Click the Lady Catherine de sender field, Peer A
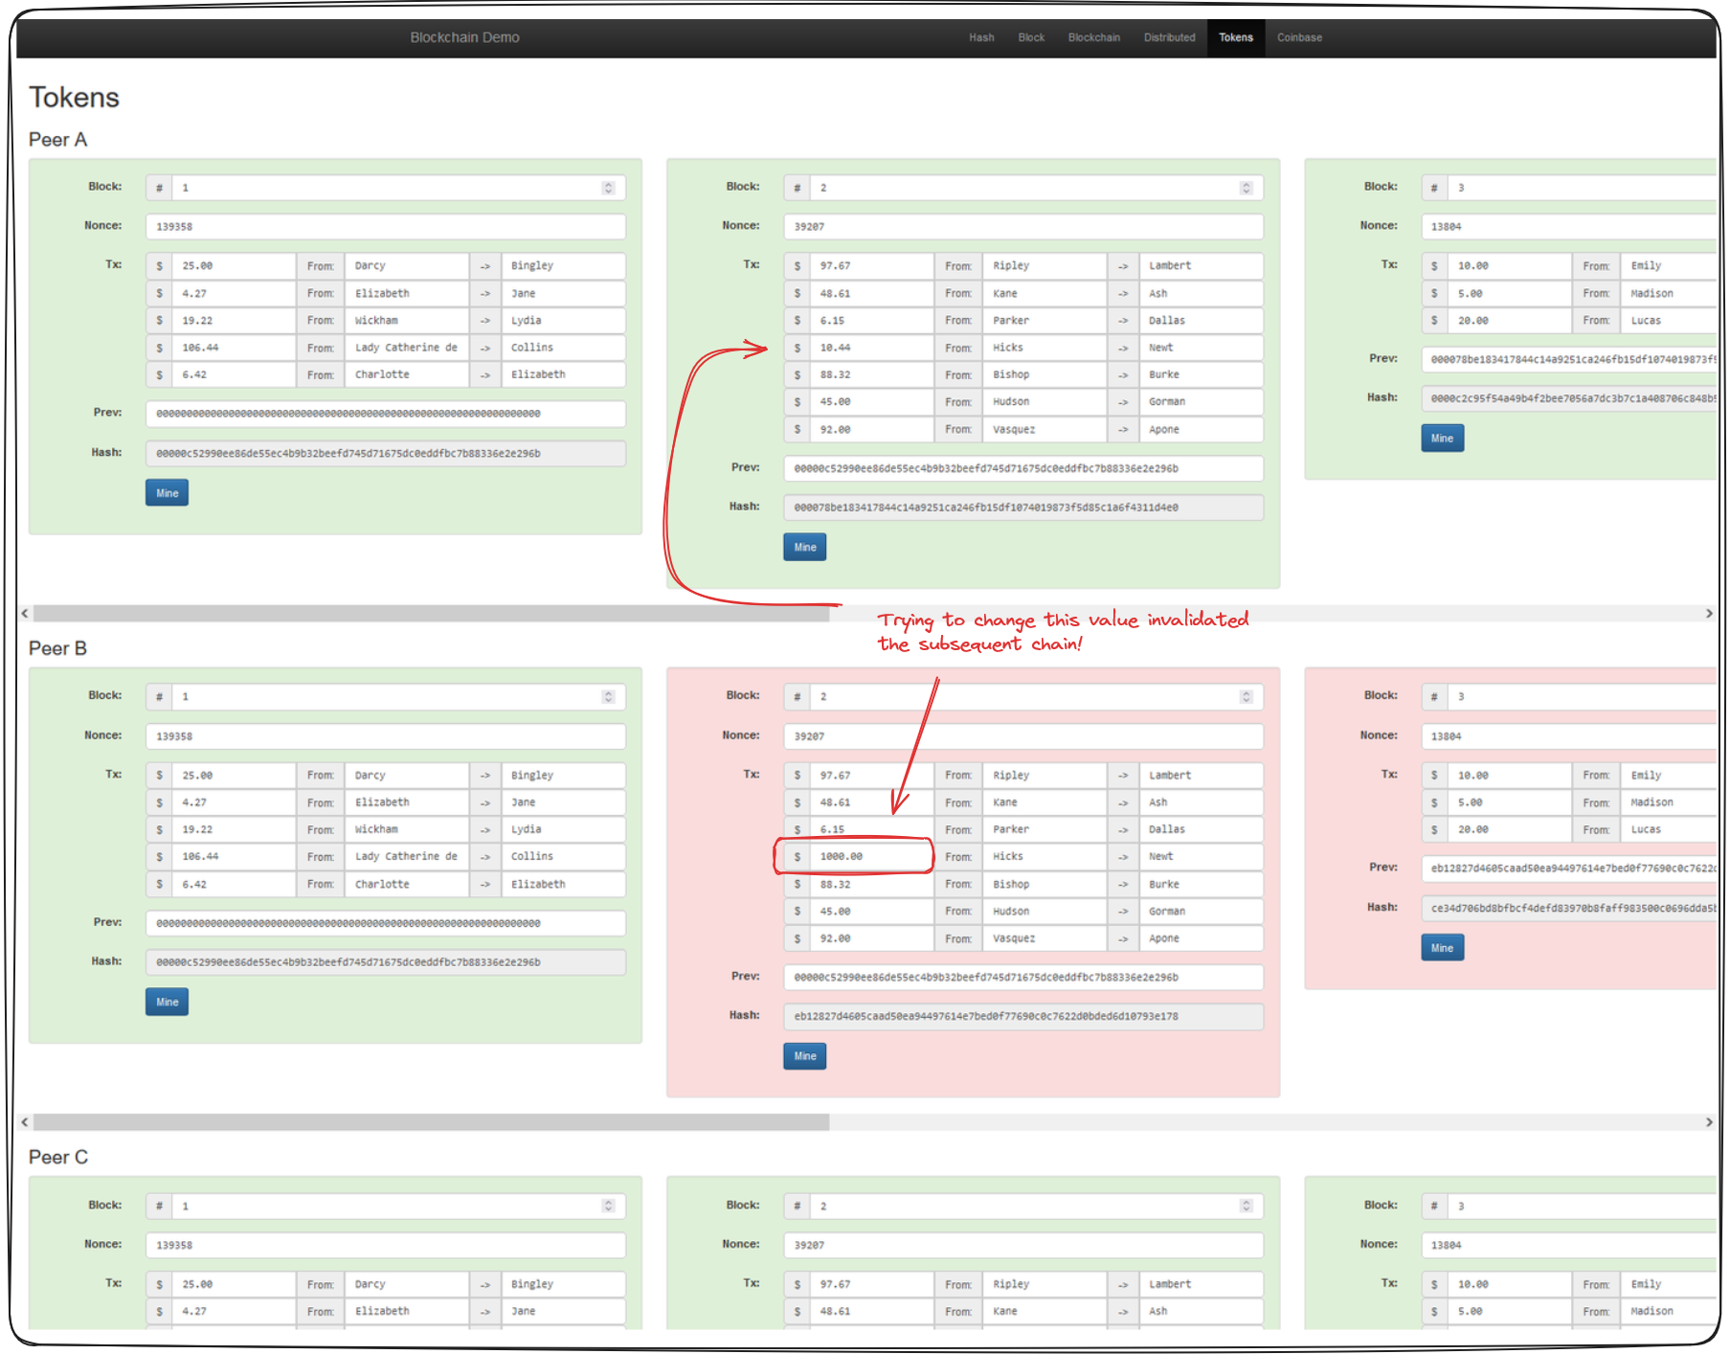Viewport: 1730px width, 1354px height. tap(406, 348)
